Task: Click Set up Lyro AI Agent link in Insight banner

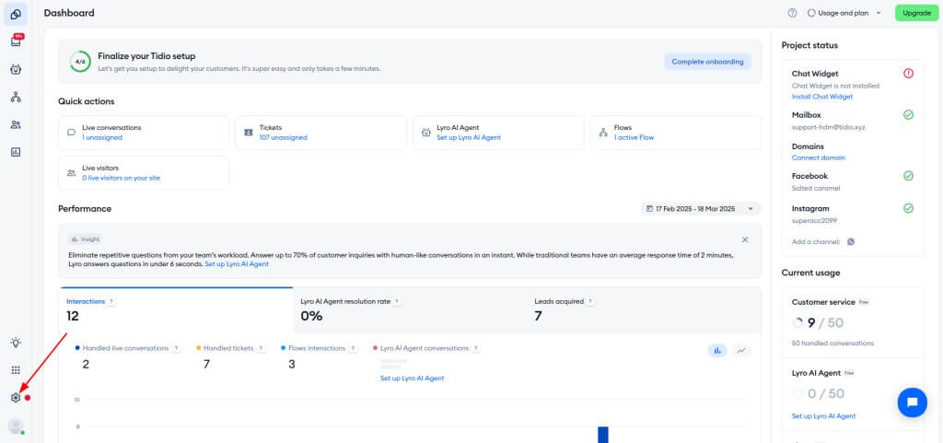Action: pyautogui.click(x=237, y=264)
